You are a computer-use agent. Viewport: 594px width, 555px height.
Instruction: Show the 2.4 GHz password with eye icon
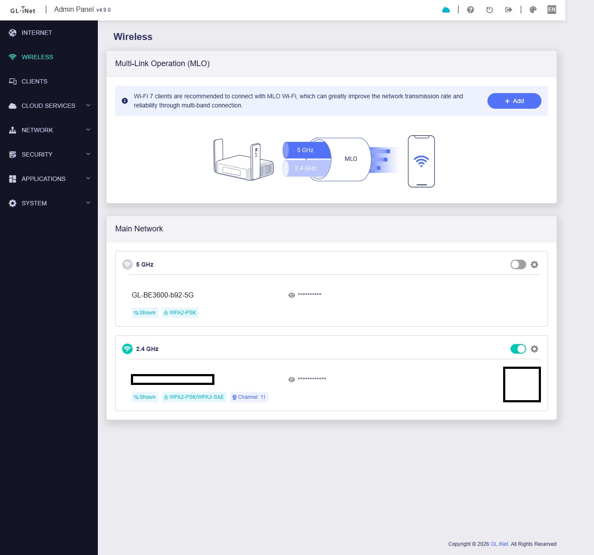coord(291,380)
